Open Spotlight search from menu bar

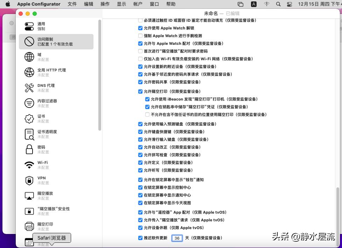tap(278, 4)
